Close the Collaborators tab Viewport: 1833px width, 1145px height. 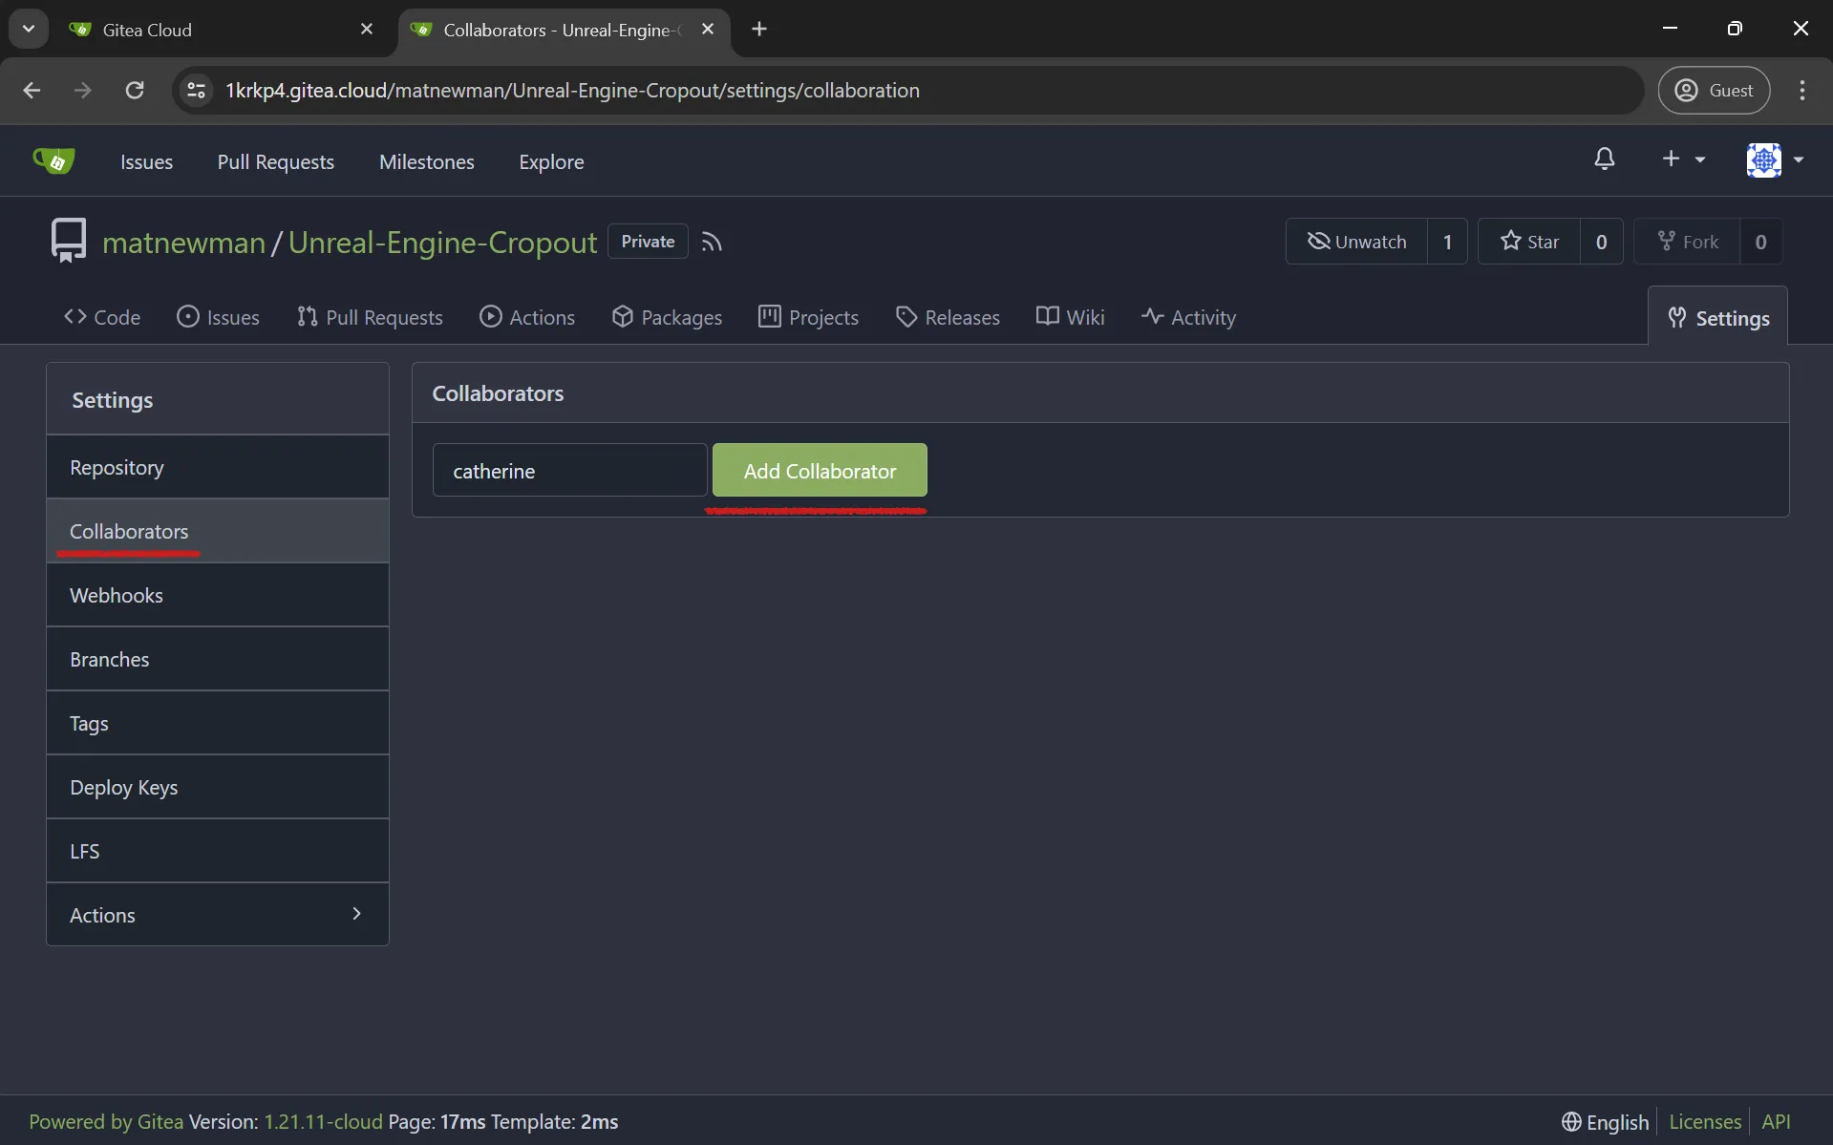coord(708,30)
